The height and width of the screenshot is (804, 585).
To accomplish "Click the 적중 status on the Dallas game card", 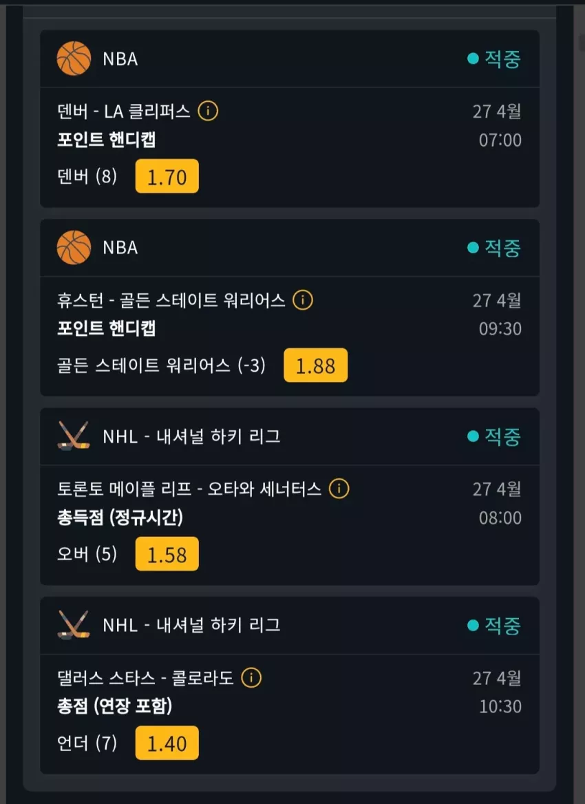I will point(494,625).
